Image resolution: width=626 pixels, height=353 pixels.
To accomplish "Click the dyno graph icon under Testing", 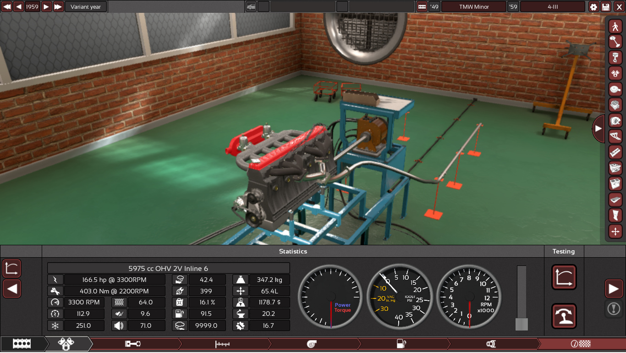I will coord(564,277).
